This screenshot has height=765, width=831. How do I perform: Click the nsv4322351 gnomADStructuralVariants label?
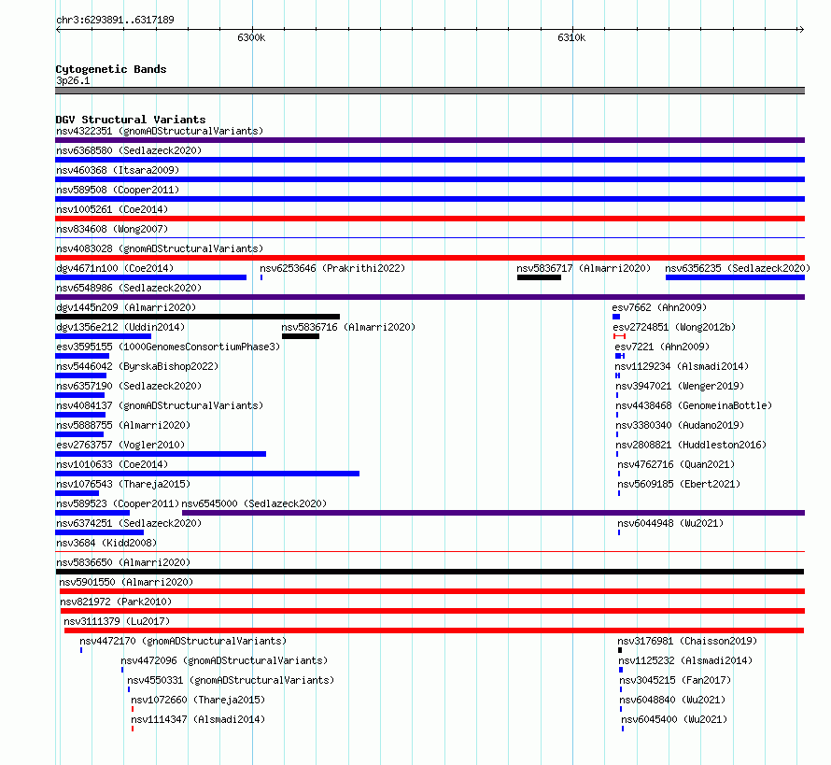(160, 131)
